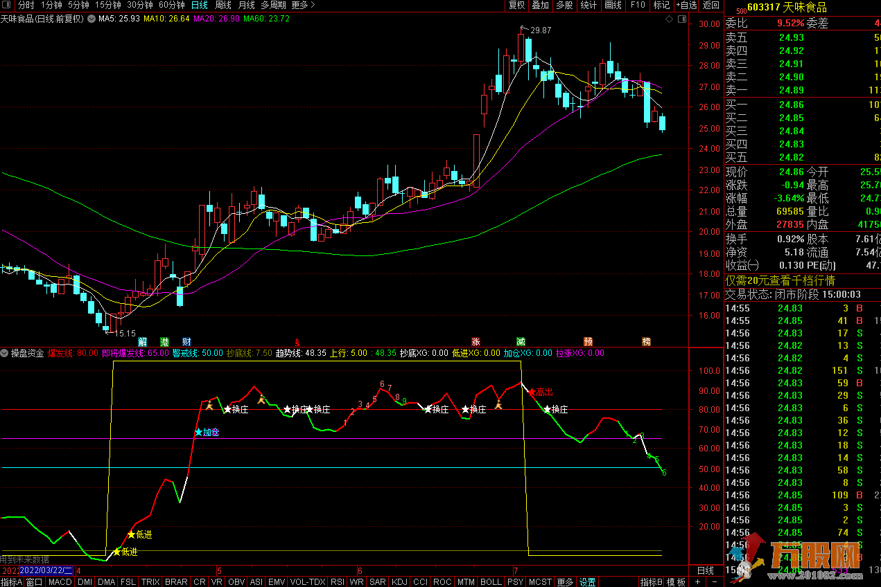The width and height of the screenshot is (881, 587).
Task: Click the 财 financial marker icon
Action: [186, 341]
